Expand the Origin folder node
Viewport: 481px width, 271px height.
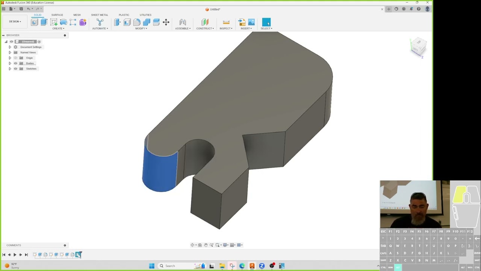pos(10,58)
